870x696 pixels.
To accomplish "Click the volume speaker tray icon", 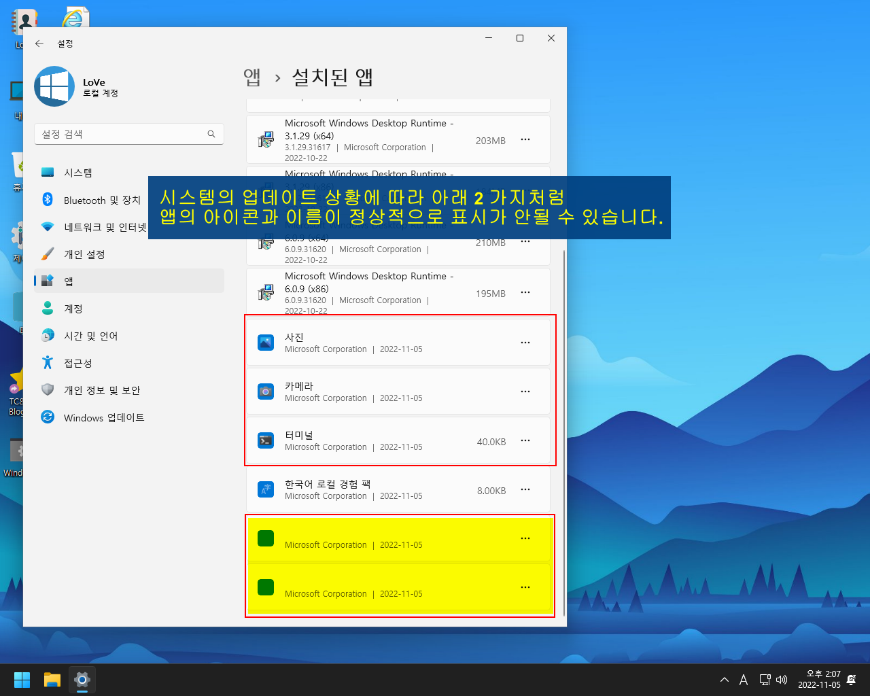I will [x=782, y=680].
